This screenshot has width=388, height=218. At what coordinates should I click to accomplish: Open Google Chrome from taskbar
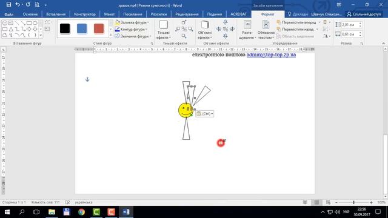click(x=81, y=212)
